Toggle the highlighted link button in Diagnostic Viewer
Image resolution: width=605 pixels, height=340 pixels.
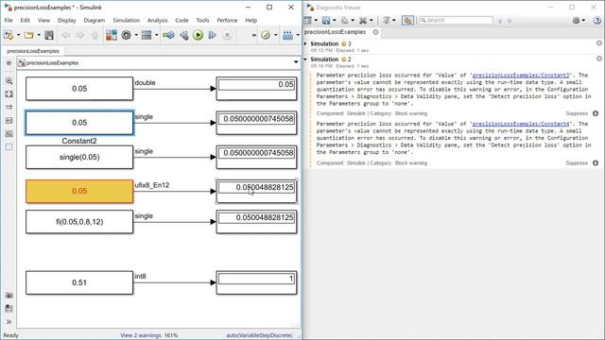point(407,20)
